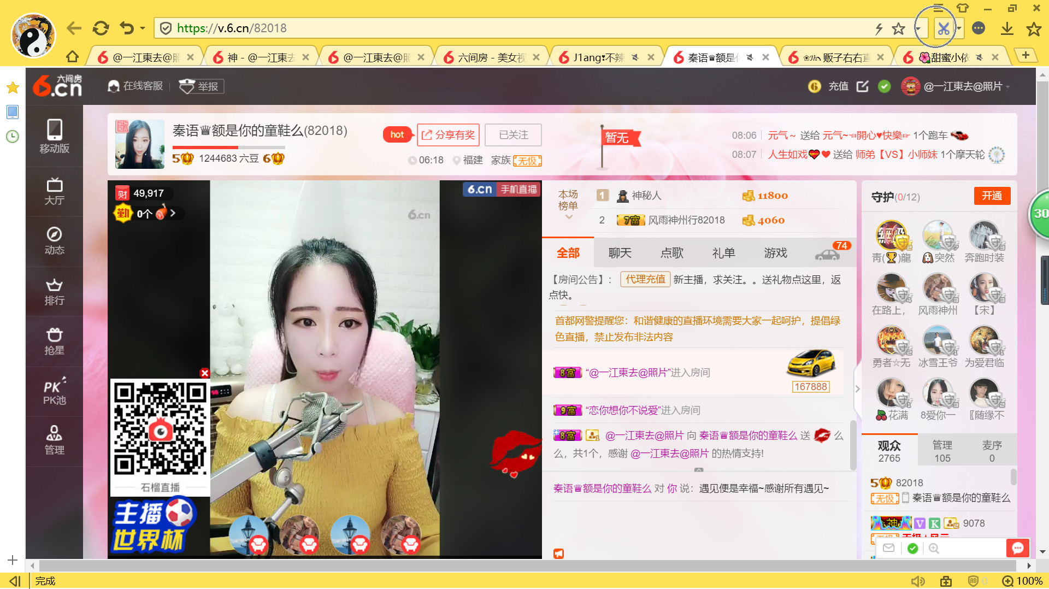1049x589 pixels.
Task: Click 代理充值 button in announcement
Action: point(645,279)
